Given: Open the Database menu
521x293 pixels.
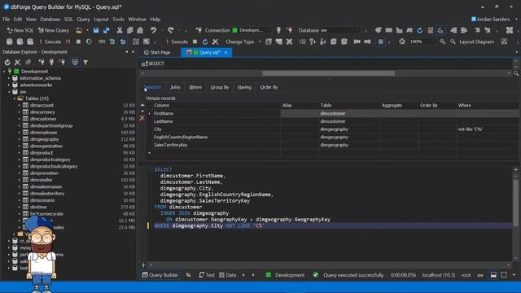Looking at the screenshot, I should click(x=50, y=20).
